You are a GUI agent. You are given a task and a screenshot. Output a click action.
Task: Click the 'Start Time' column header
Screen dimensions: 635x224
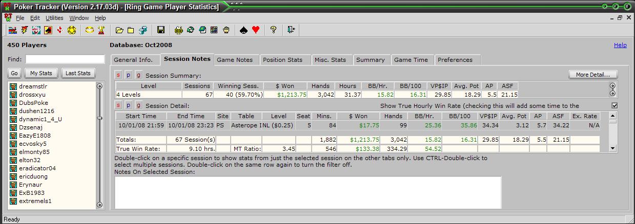[141, 116]
